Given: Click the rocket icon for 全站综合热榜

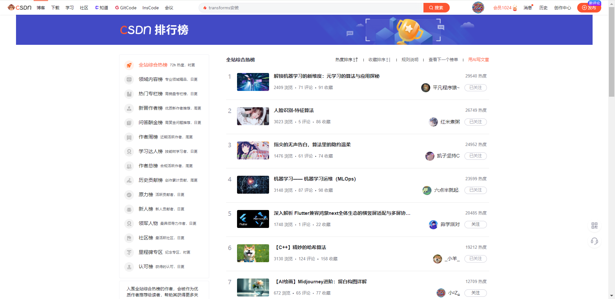Looking at the screenshot, I should pyautogui.click(x=129, y=65).
